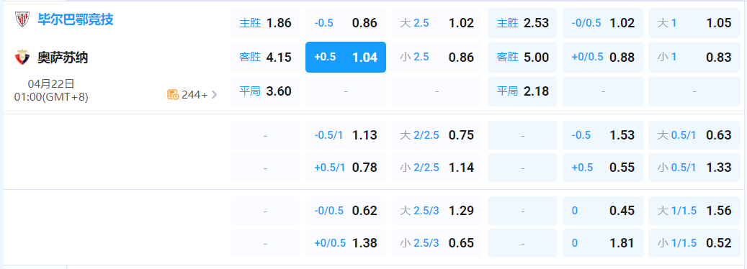This screenshot has height=269, width=747.
Task: Click the coin icon beside 244+
Action: pyautogui.click(x=173, y=94)
